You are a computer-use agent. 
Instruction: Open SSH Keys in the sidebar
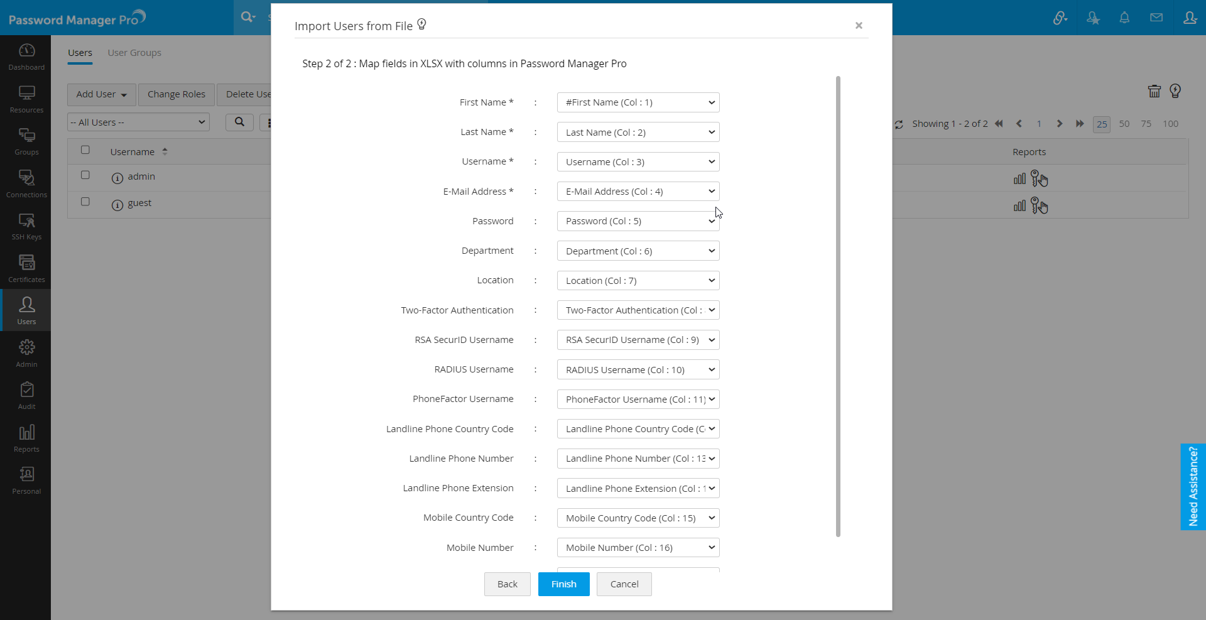pos(26,226)
